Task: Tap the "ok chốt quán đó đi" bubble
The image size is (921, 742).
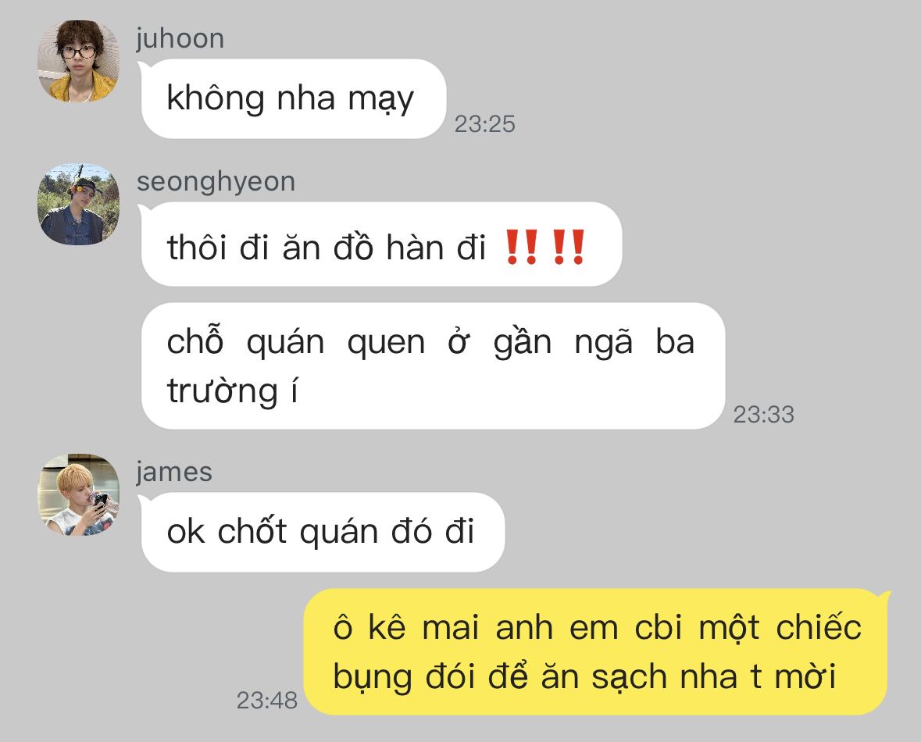Action: click(x=323, y=532)
